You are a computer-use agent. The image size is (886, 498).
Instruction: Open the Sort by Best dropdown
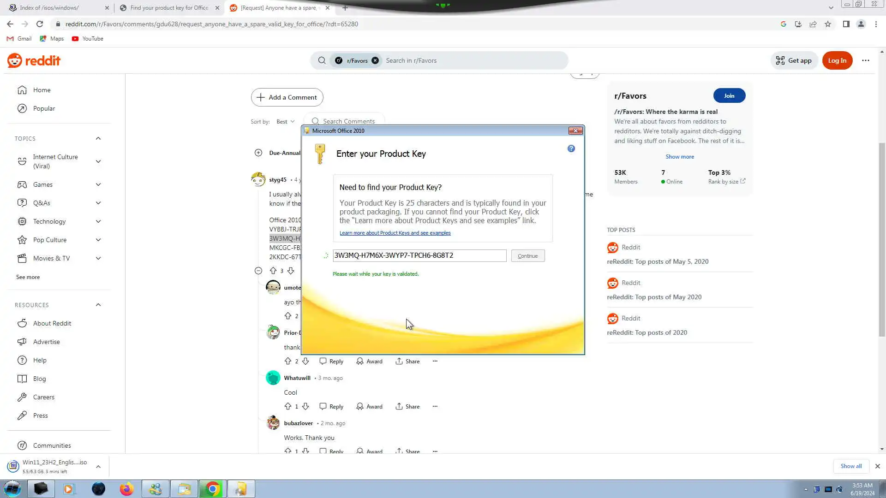[285, 121]
